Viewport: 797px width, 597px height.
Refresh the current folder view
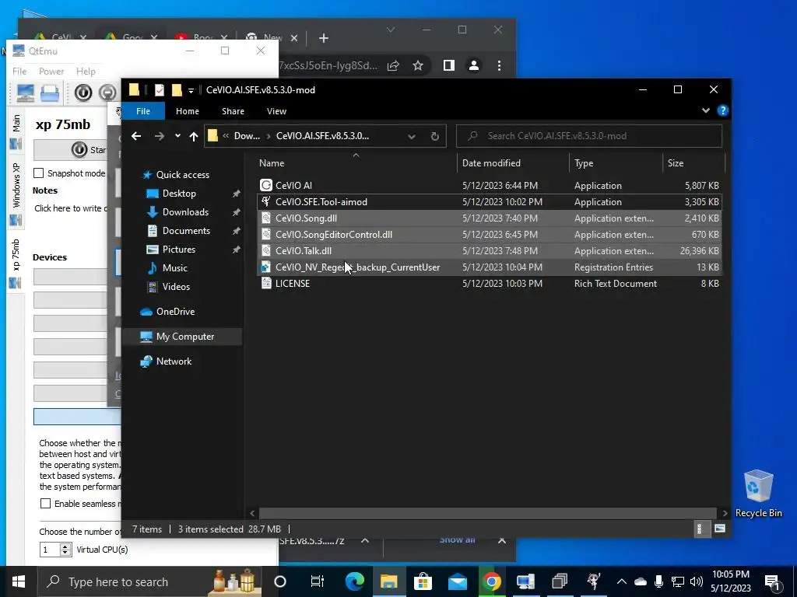(434, 136)
